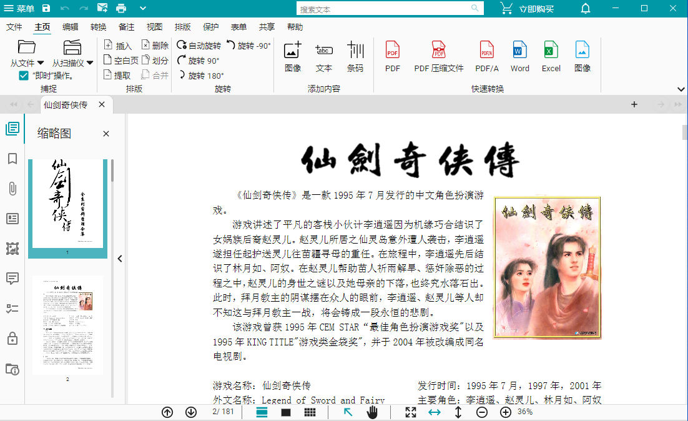Enable single page view

click(286, 413)
